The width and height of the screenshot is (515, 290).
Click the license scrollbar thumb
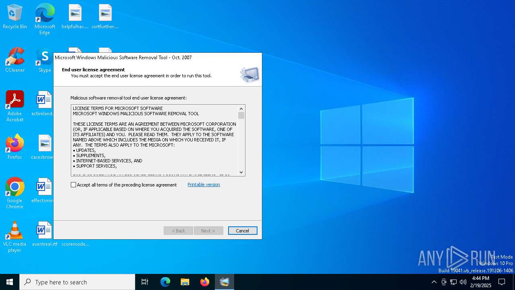[x=241, y=116]
